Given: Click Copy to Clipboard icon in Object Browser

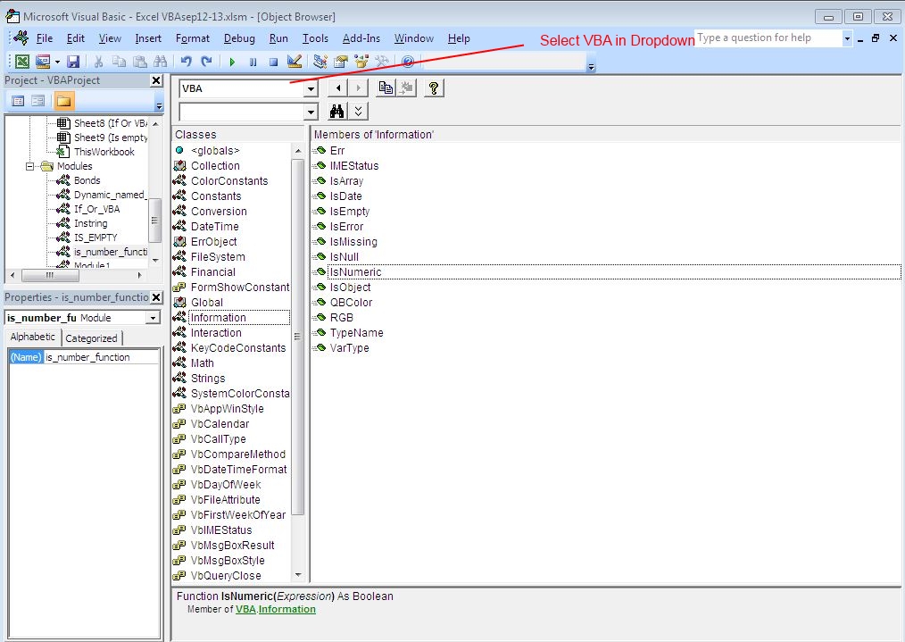Looking at the screenshot, I should (386, 88).
